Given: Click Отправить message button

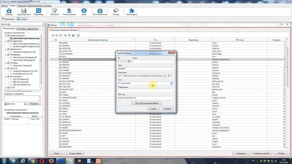Looking at the screenshot, I should [x=34, y=104].
